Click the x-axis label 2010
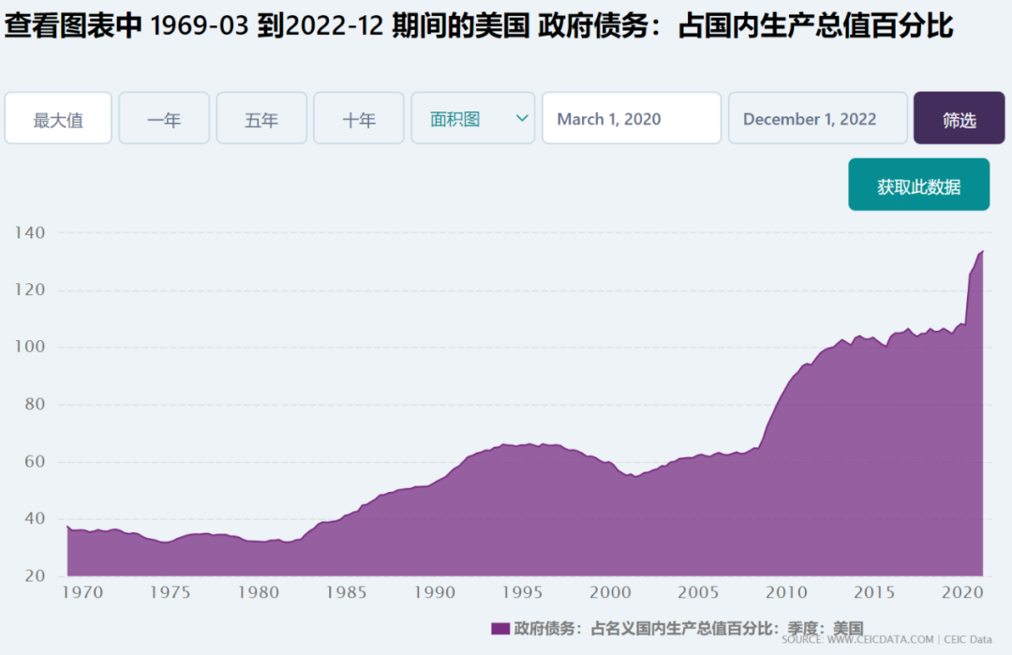The height and width of the screenshot is (655, 1012). [x=787, y=592]
